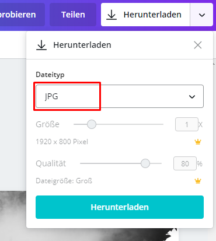Image resolution: width=216 pixels, height=241 pixels.
Task: Click the Qualität percentage field showing 80
Action: click(185, 163)
